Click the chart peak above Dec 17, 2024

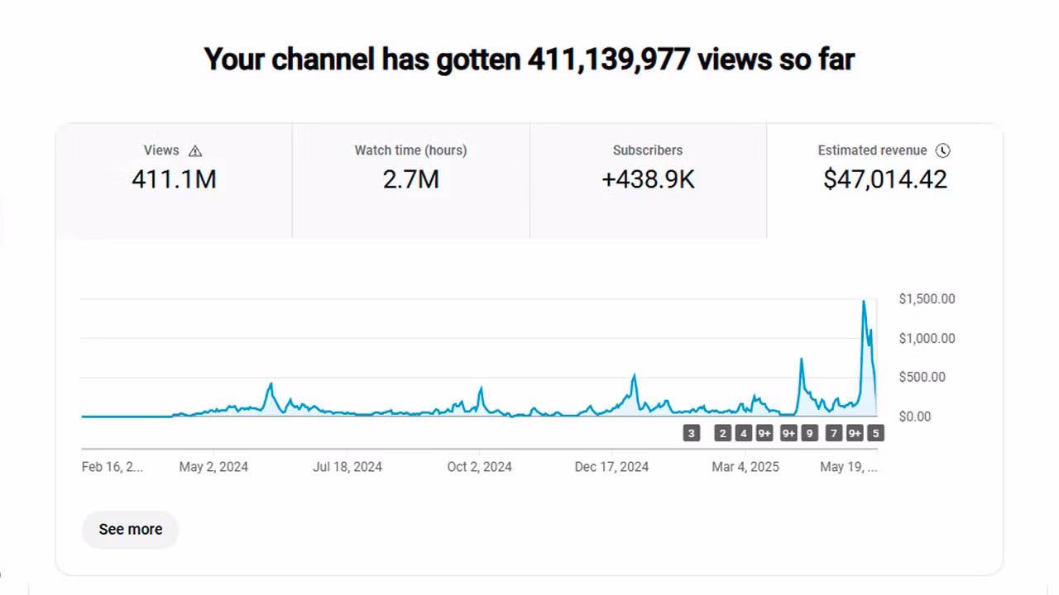(635, 377)
